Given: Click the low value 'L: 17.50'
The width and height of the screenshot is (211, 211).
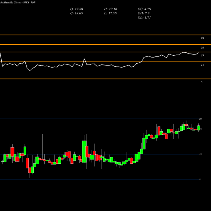Looking at the screenshot, I should 110,14.
